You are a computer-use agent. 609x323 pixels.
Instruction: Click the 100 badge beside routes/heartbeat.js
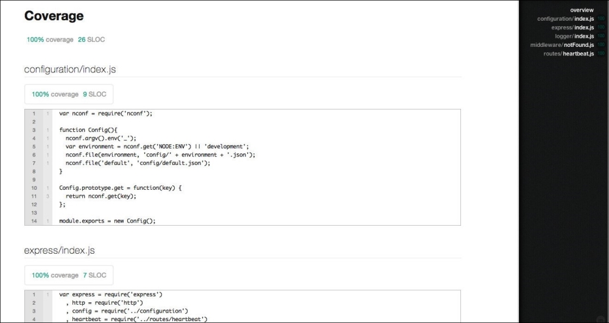point(601,54)
